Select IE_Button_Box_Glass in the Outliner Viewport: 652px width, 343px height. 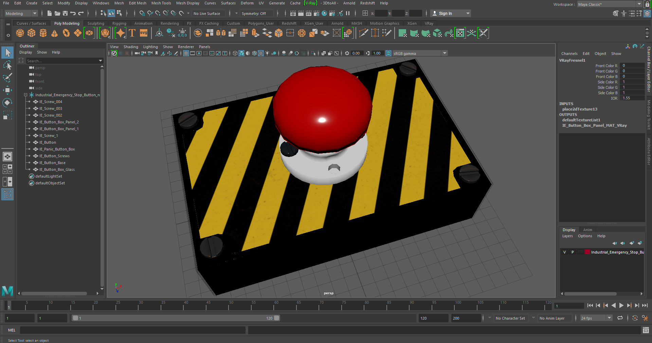(x=57, y=169)
